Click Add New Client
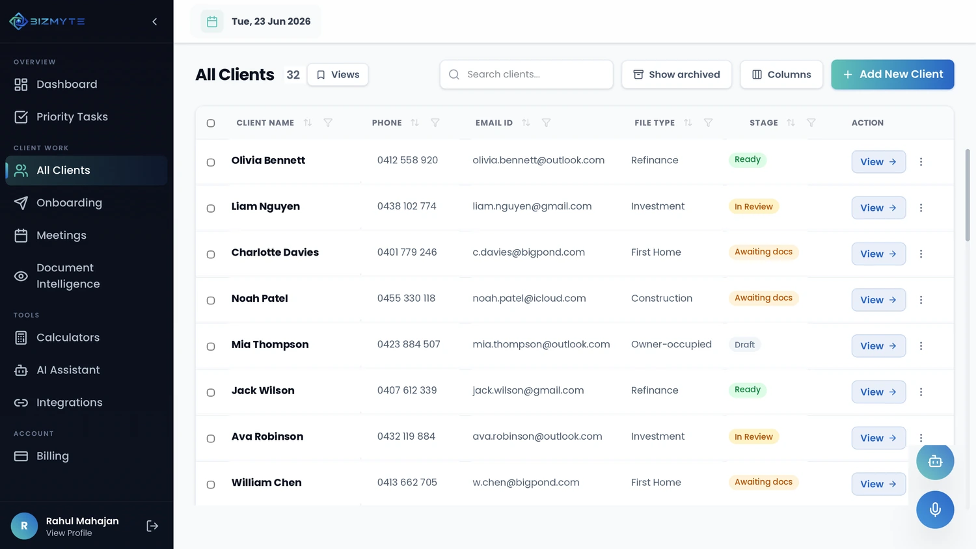The width and height of the screenshot is (976, 549). click(893, 75)
